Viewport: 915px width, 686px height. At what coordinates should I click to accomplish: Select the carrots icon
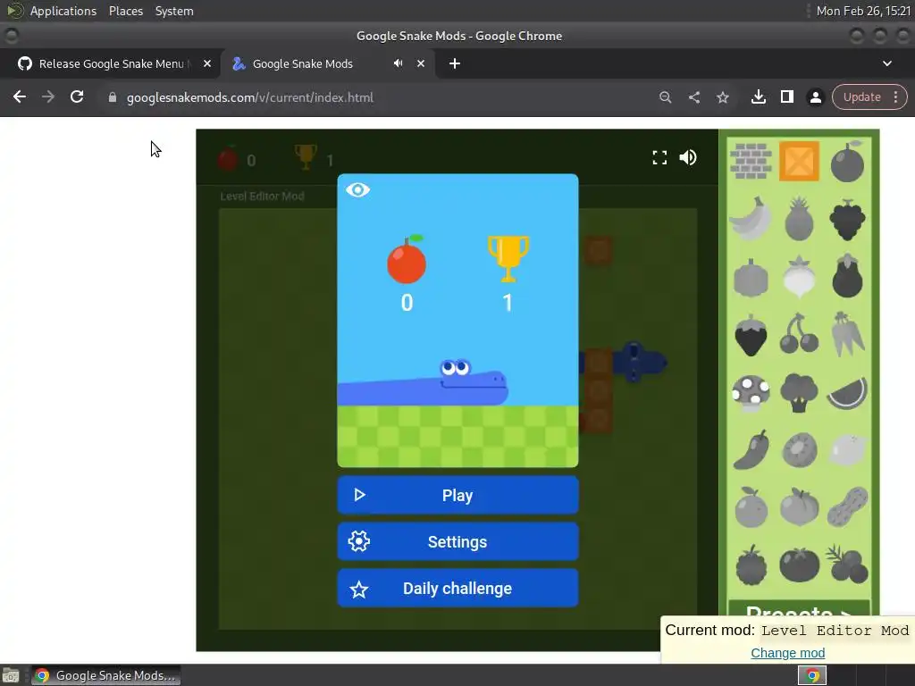(x=847, y=334)
